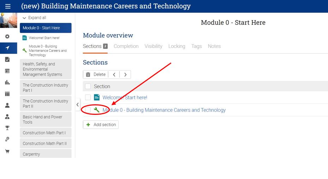Screen dimensions: 328x179
Task: Expand all modules in the tree
Action: click(34, 18)
